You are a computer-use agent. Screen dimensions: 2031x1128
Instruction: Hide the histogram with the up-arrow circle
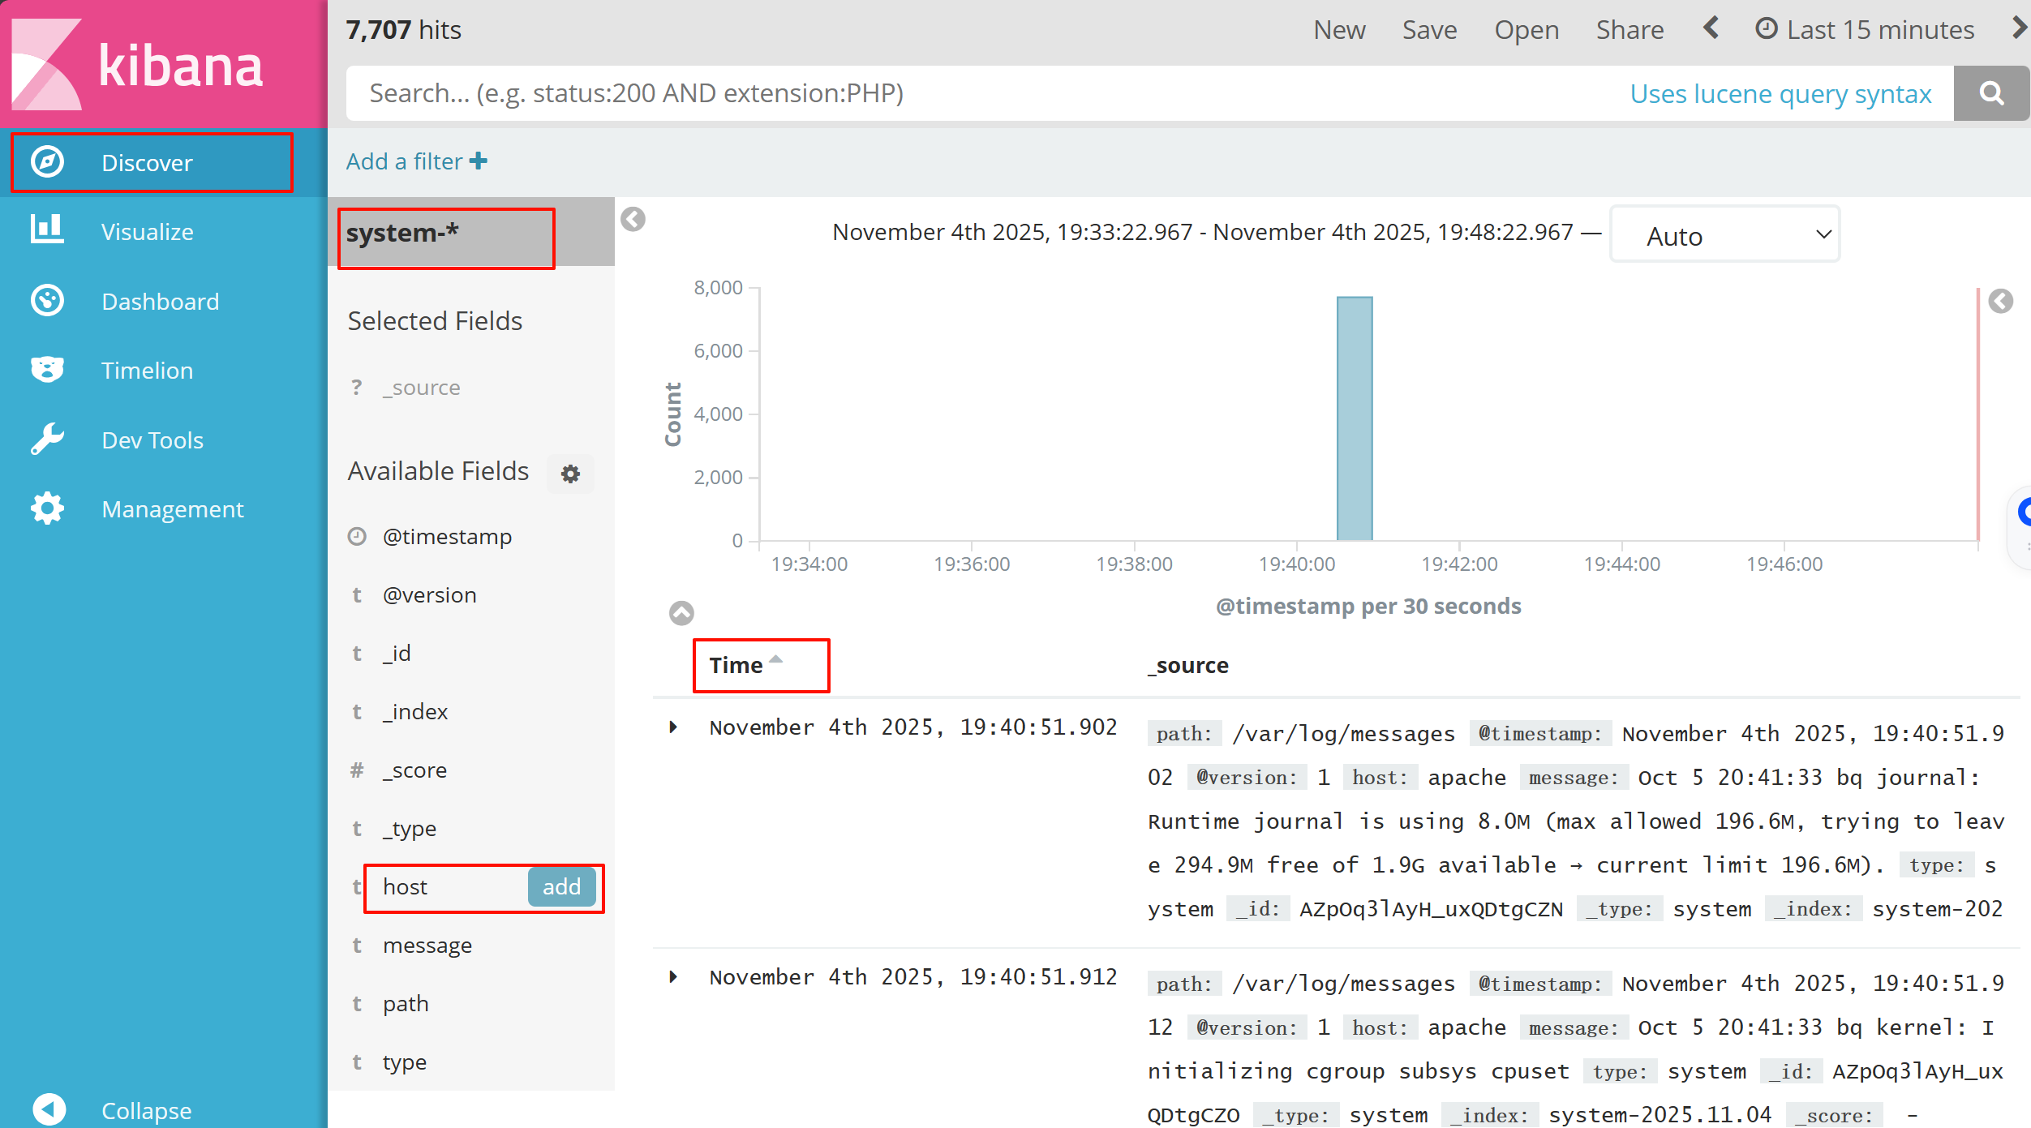[x=681, y=613]
